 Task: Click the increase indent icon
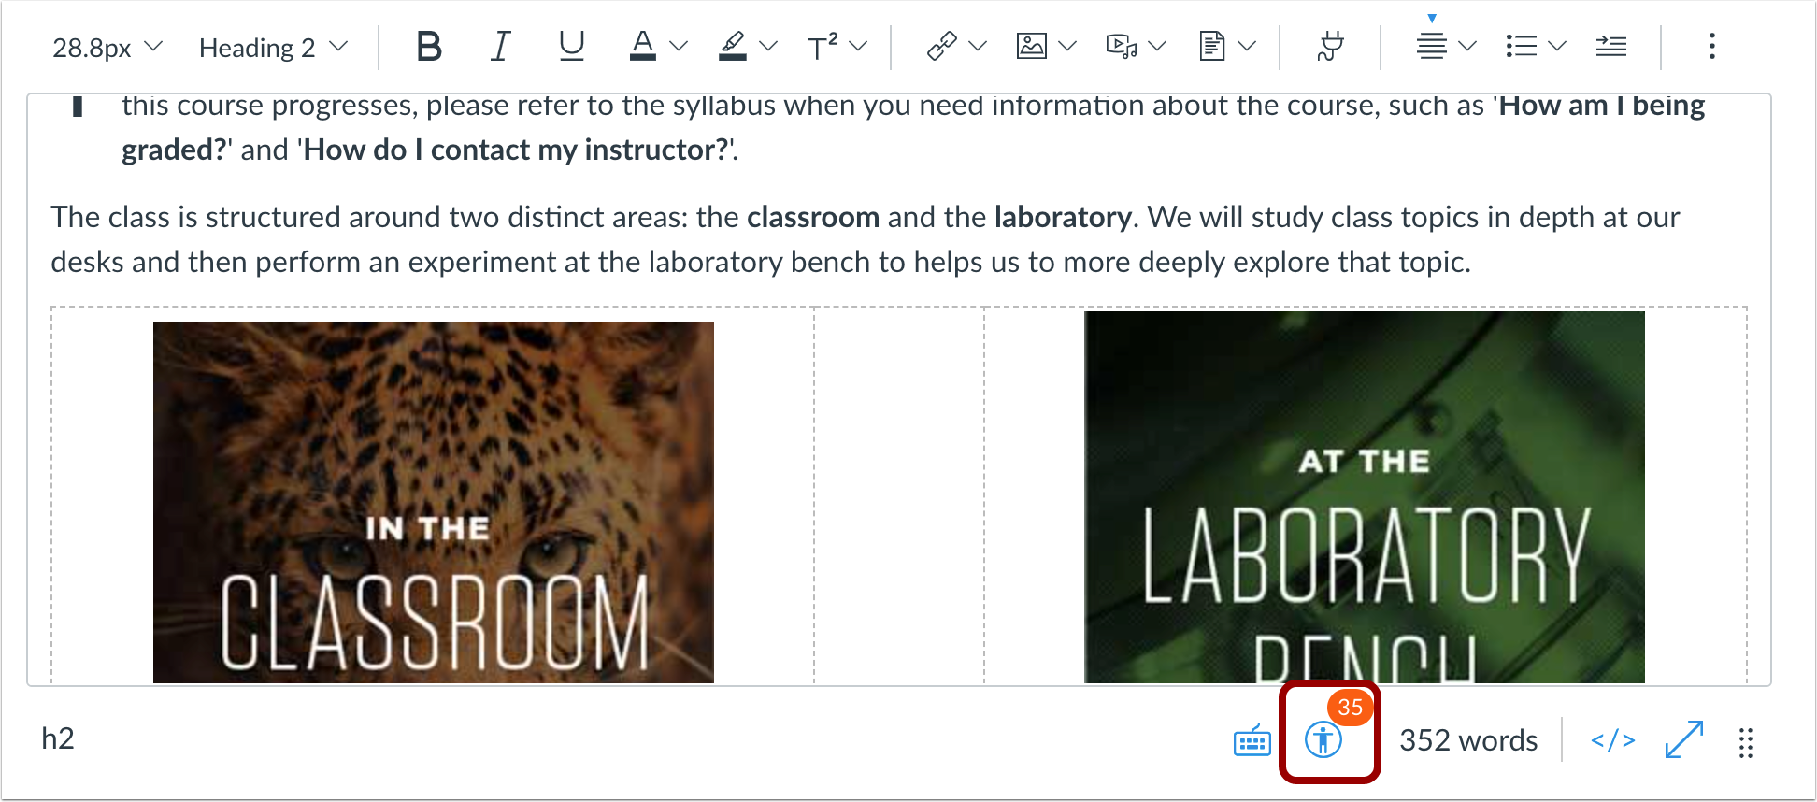[x=1611, y=46]
